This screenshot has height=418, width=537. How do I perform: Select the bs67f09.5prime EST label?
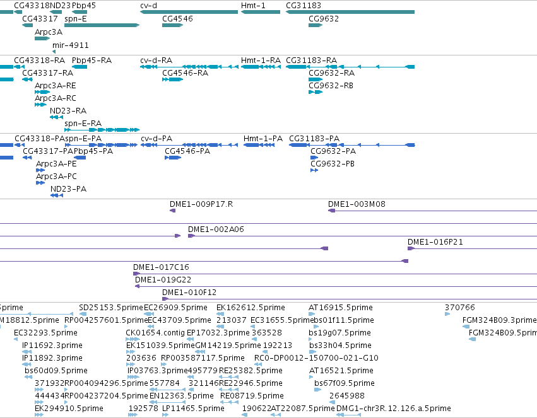click(x=345, y=383)
